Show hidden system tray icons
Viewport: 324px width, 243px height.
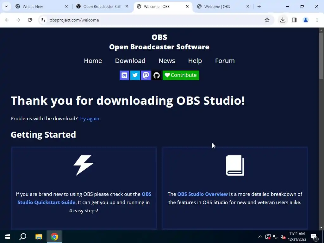click(x=260, y=237)
